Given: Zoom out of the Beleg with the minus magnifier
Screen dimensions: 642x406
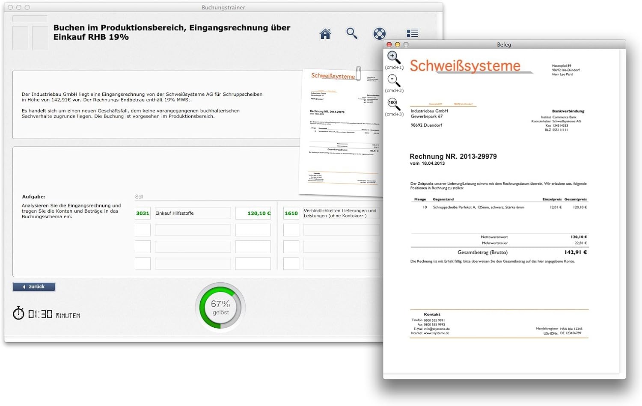Looking at the screenshot, I should point(392,80).
